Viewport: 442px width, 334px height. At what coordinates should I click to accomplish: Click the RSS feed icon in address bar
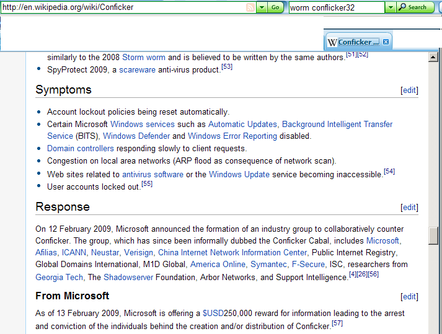click(x=250, y=7)
